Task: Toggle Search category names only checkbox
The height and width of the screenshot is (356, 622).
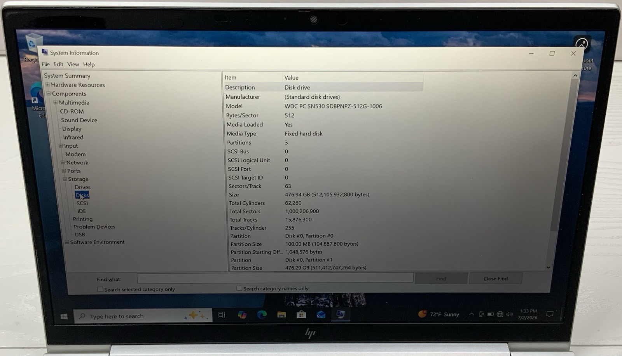Action: [239, 288]
